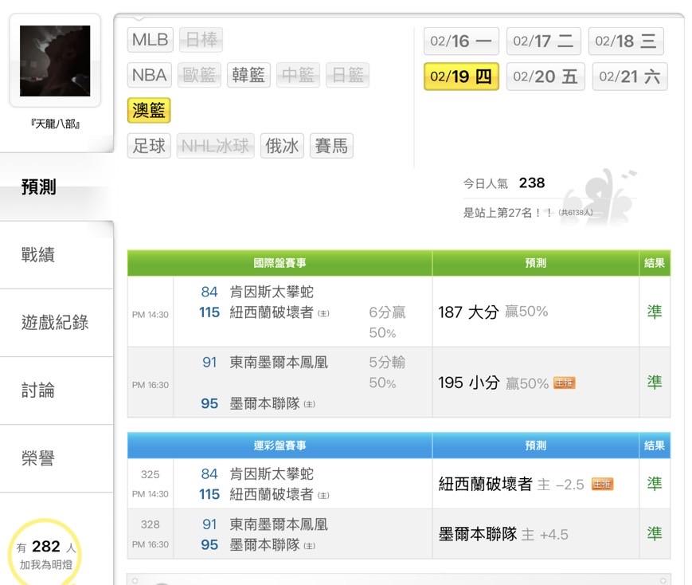Screen dimensions: 692x585
Task: Click 紐西蘭破壞者 主 -2.5 prediction
Action: (x=511, y=485)
